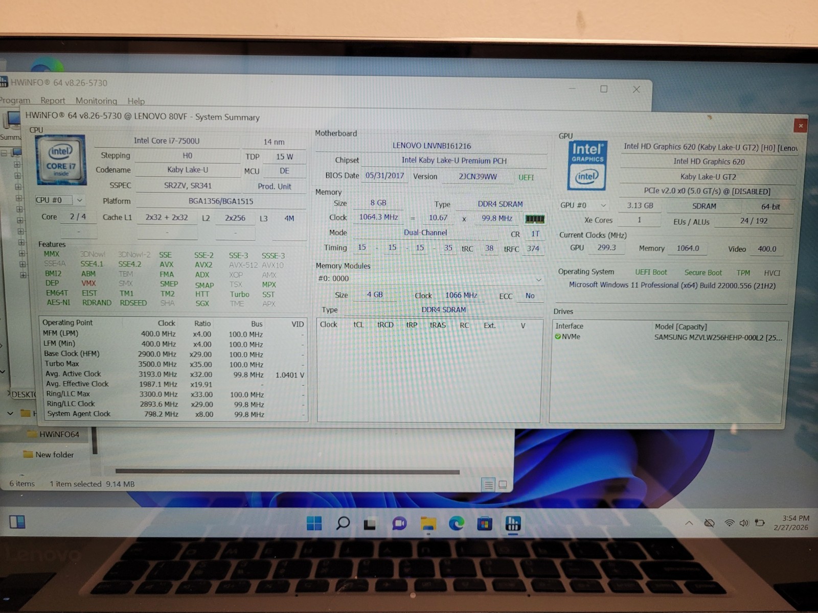
Task: Click the battery tray icon
Action: coord(760,523)
